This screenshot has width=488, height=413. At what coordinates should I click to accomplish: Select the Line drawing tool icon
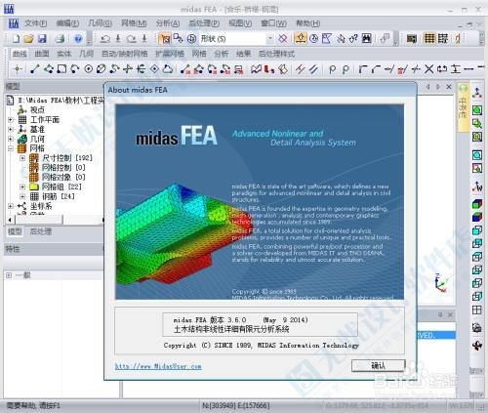pyautogui.click(x=35, y=69)
